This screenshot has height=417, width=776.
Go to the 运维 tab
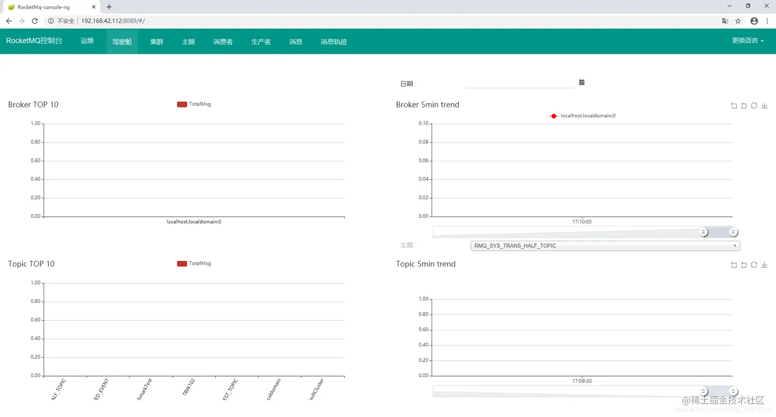[87, 41]
